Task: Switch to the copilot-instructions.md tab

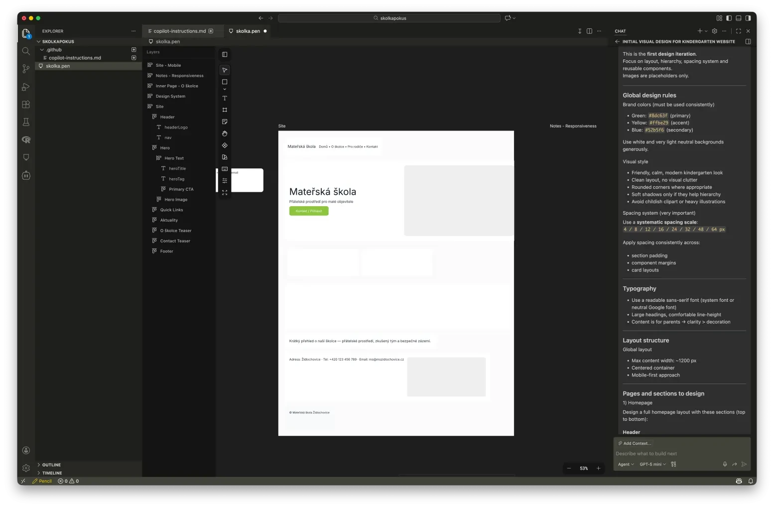Action: click(179, 31)
